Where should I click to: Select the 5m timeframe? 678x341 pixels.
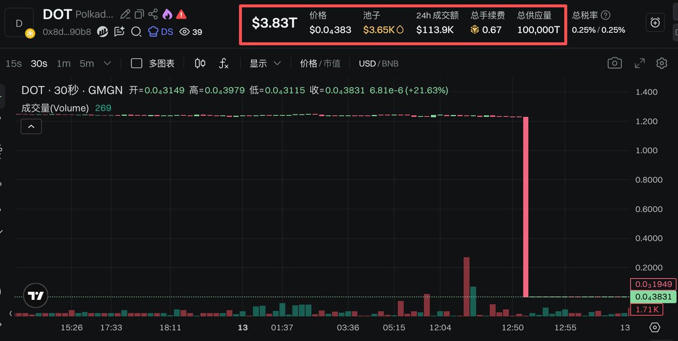pos(86,63)
